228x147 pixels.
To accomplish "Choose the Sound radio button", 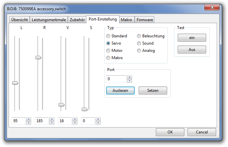I will coord(139,43).
